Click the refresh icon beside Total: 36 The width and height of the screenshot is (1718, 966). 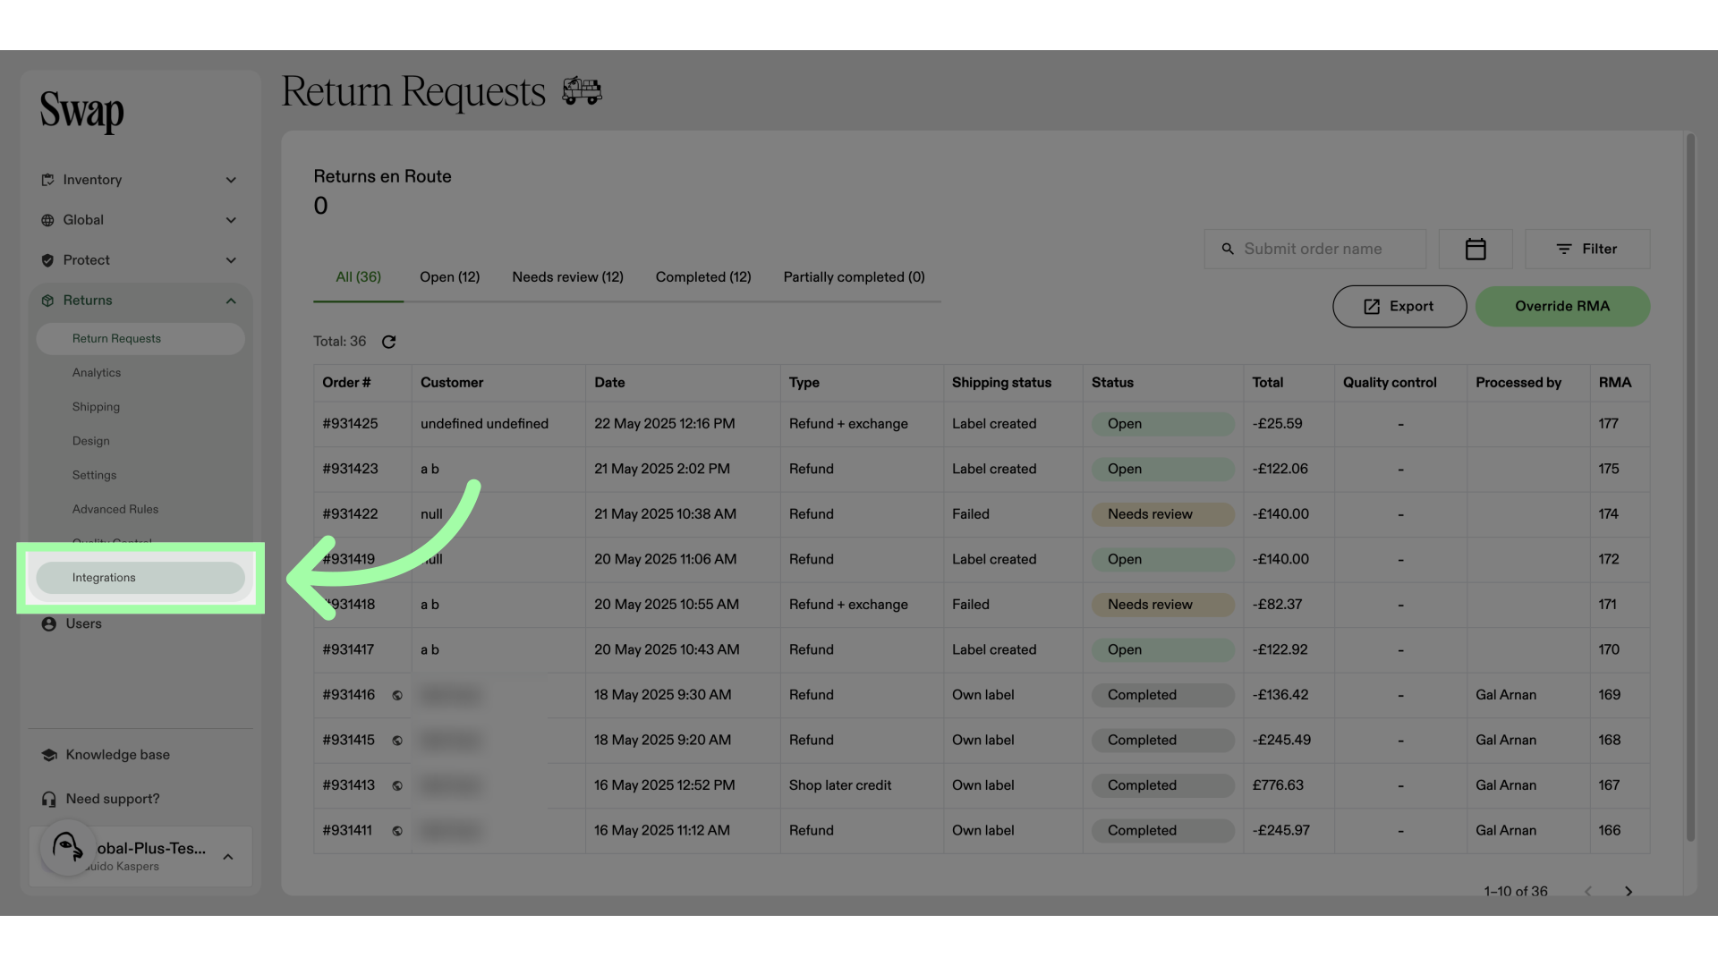388,342
